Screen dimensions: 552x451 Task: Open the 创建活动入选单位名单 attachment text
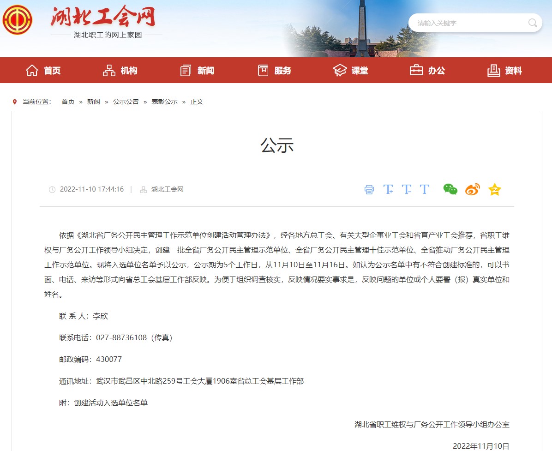coord(111,403)
